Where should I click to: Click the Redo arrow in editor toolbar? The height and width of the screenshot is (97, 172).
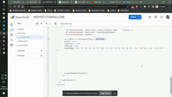coord(50,24)
